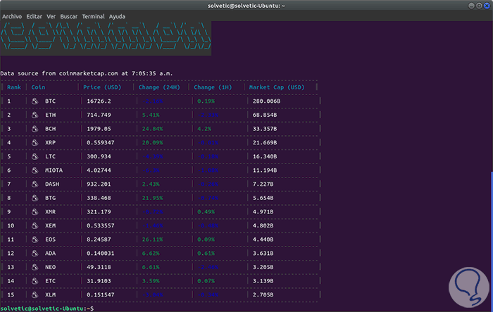493x312 pixels.
Task: Click the ADA 1H change 0.61%
Action: coord(206,253)
